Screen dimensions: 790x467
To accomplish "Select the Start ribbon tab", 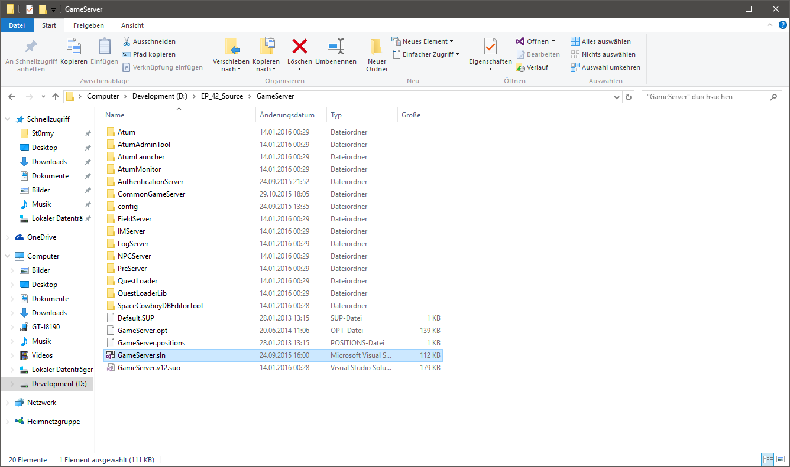I will point(49,25).
